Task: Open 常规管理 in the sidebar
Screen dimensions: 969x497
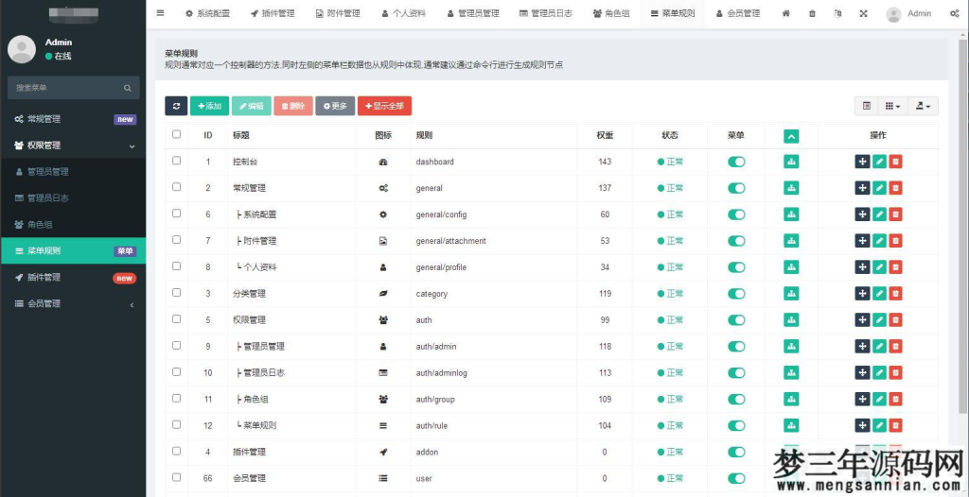Action: tap(73, 119)
